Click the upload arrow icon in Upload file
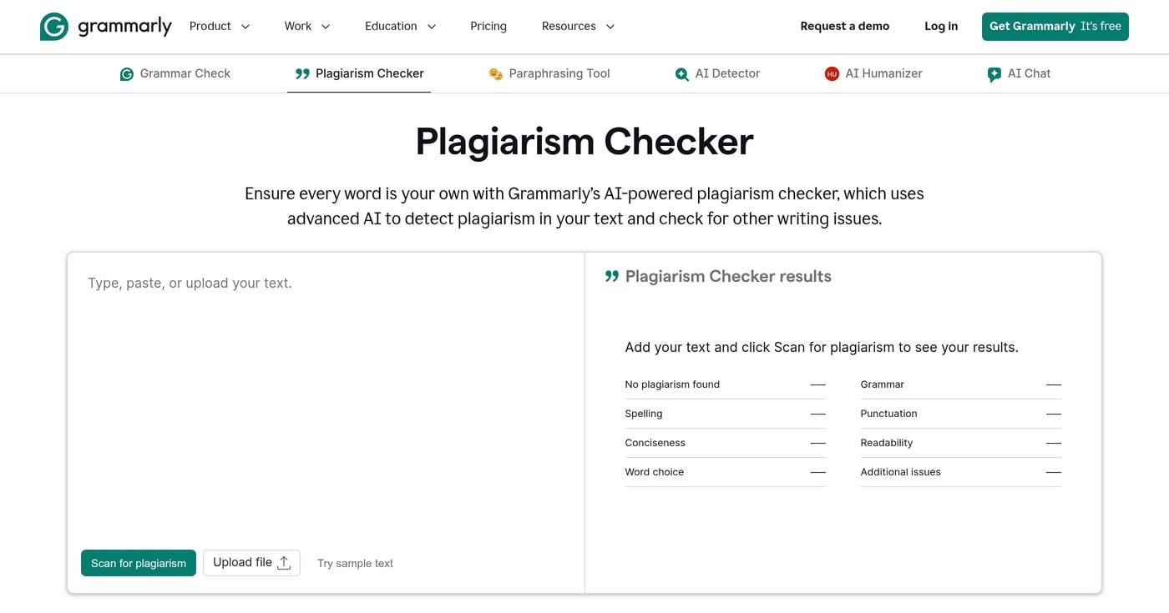 [x=284, y=563]
